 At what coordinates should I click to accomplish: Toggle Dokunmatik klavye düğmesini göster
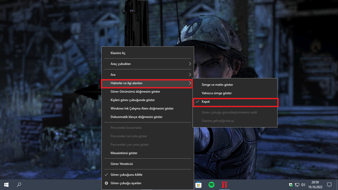coord(148,117)
